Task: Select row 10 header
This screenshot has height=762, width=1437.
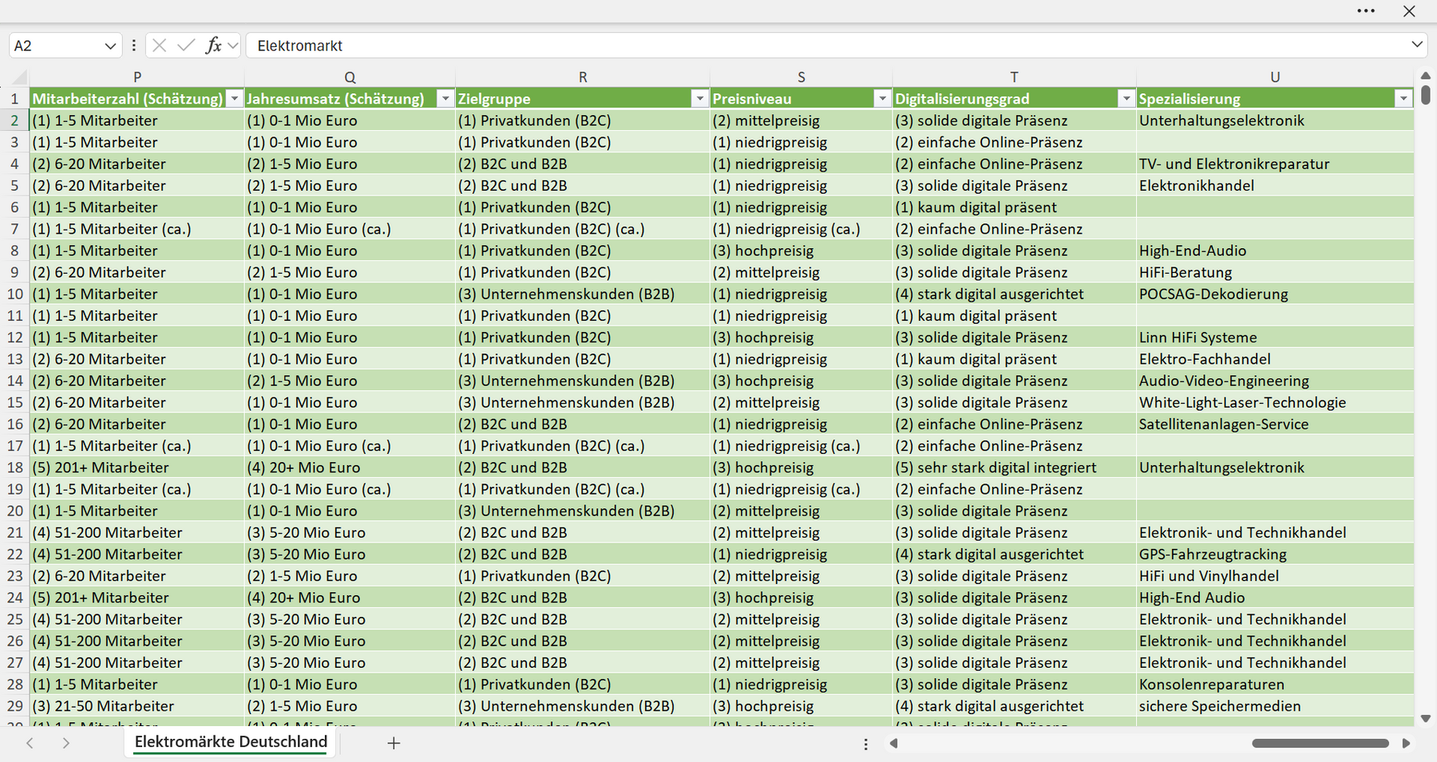Action: coord(15,294)
